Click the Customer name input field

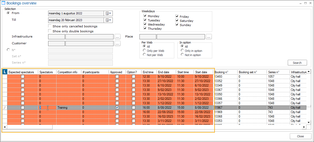tap(89, 44)
